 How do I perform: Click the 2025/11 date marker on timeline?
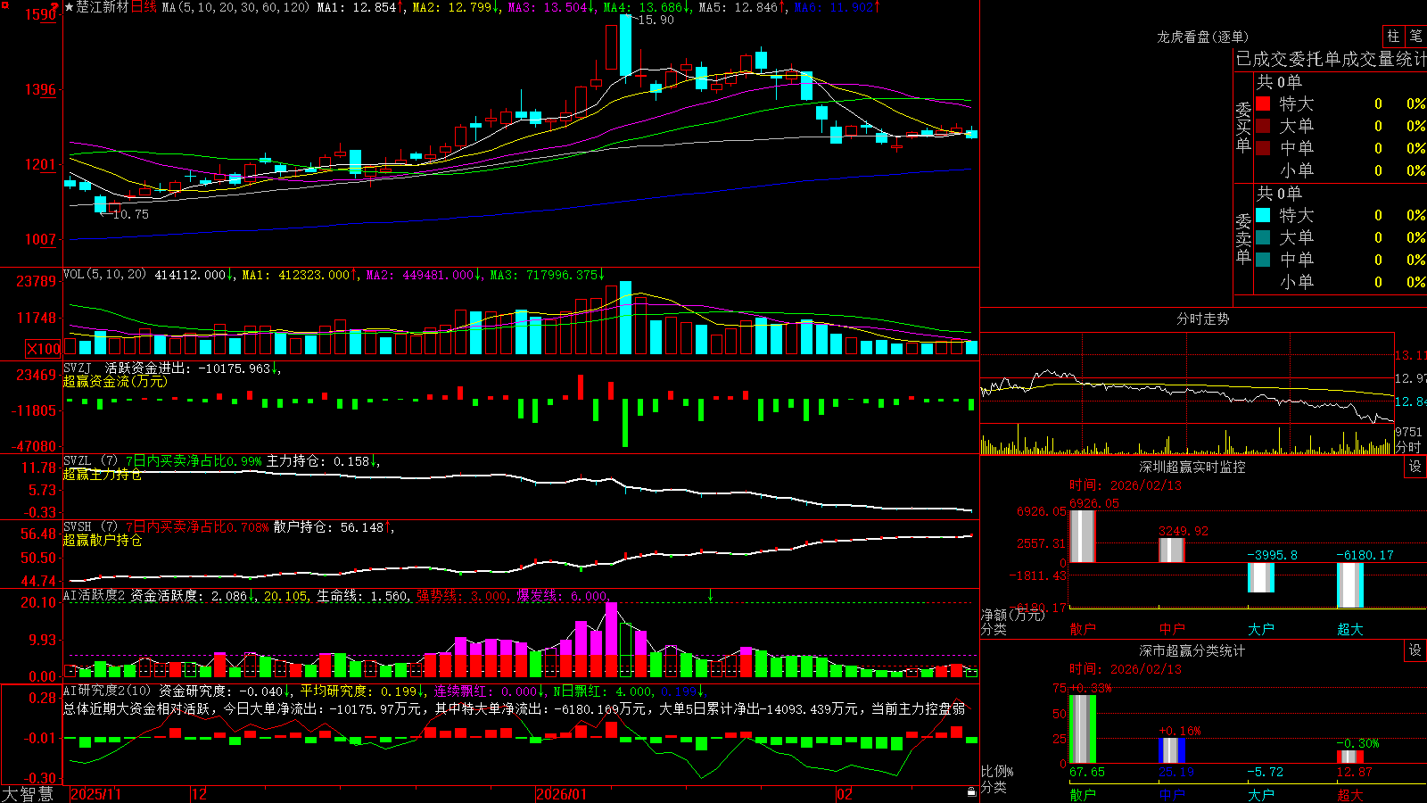pyautogui.click(x=95, y=794)
